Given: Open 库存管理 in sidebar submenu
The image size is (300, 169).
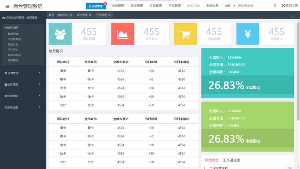Looking at the screenshot, I should click(x=13, y=60).
